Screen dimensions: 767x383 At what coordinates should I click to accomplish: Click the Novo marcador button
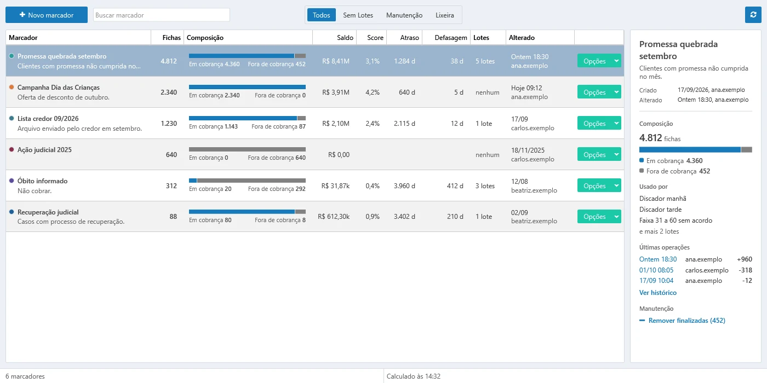(47, 15)
